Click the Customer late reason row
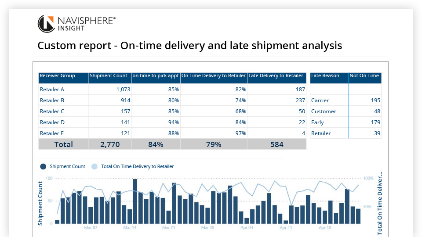The height and width of the screenshot is (237, 422). 324,111
